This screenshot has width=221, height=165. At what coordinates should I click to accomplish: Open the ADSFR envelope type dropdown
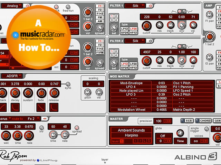(12, 76)
